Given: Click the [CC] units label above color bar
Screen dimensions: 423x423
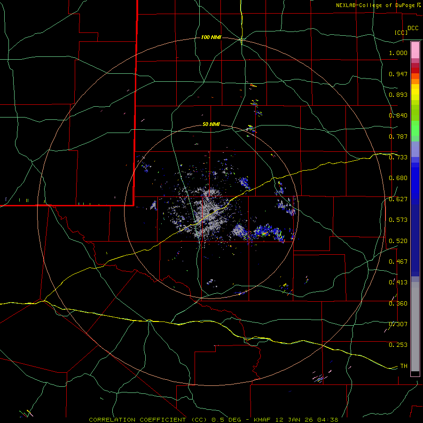Looking at the screenshot, I should (401, 32).
